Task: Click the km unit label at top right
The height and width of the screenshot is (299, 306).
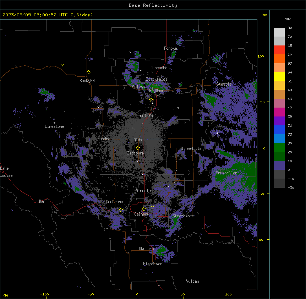Action: (x=264, y=15)
